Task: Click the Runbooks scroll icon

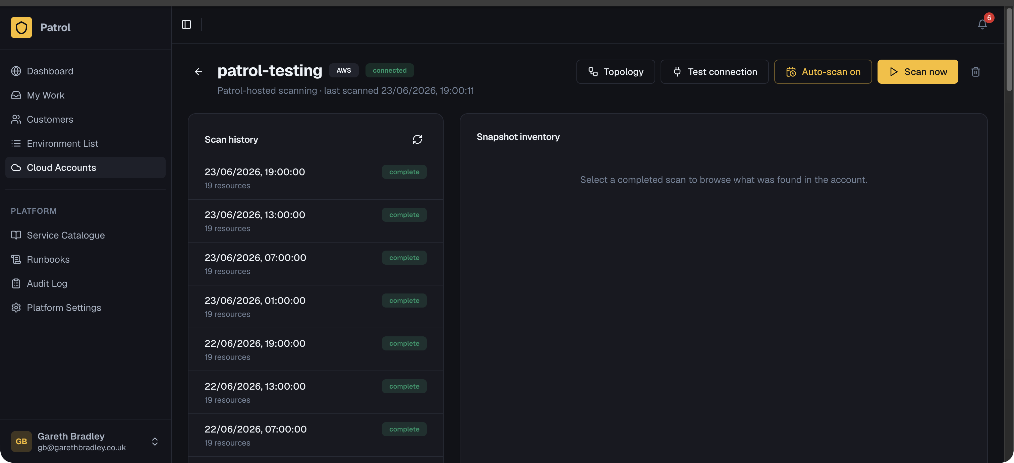Action: [16, 259]
